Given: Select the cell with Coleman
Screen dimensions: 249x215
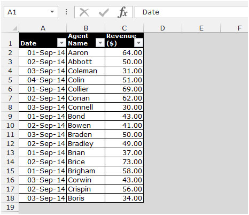Looking at the screenshot, I should coord(86,71).
